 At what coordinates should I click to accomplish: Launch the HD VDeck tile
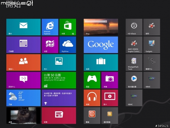click(134, 27)
